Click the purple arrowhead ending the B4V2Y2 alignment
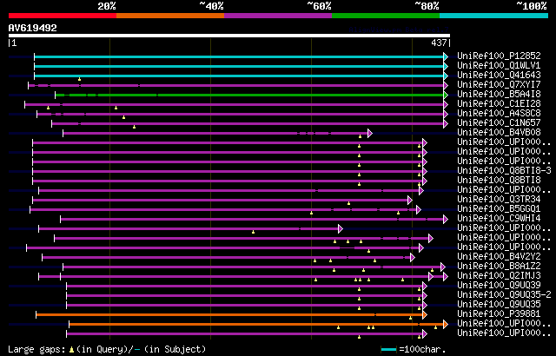 tap(413, 258)
